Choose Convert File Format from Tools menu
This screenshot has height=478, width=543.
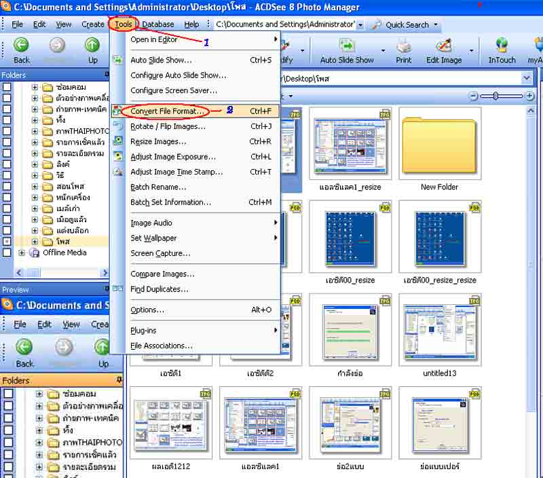195,111
